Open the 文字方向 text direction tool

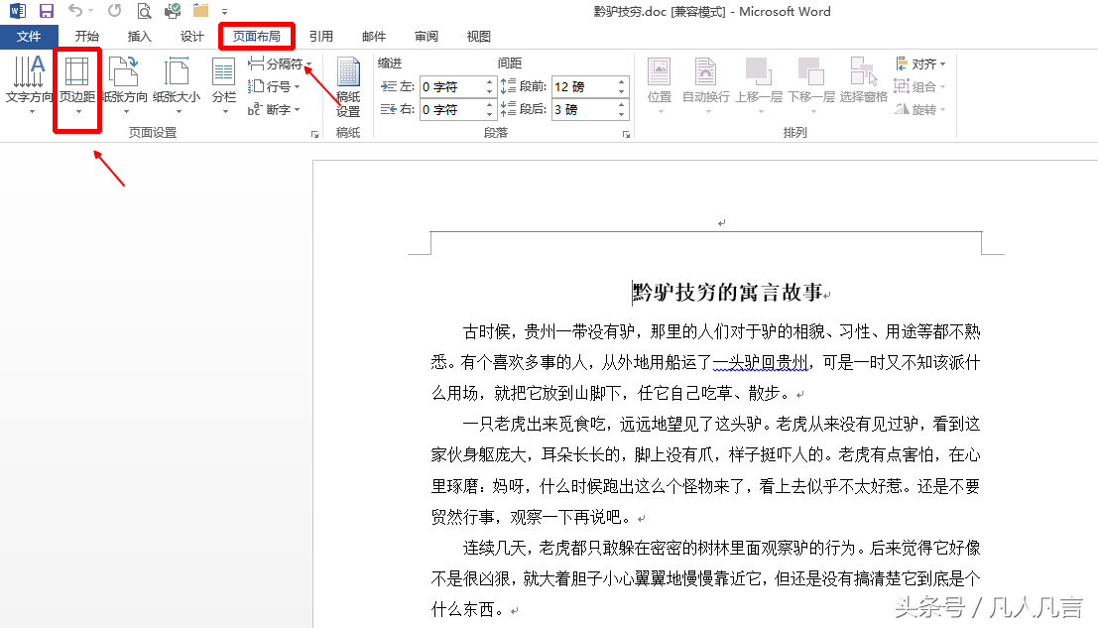(x=30, y=85)
